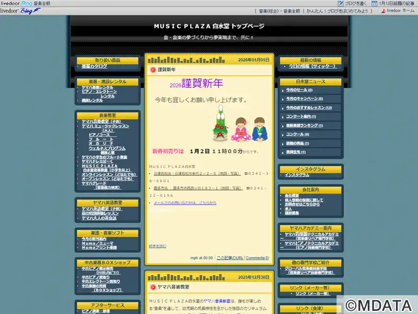Open 今月の新刊案内 link
This screenshot has width=418, height=314.
94,239
